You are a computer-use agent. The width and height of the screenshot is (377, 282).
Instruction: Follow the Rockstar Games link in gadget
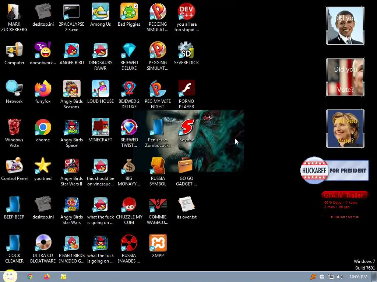(x=345, y=217)
